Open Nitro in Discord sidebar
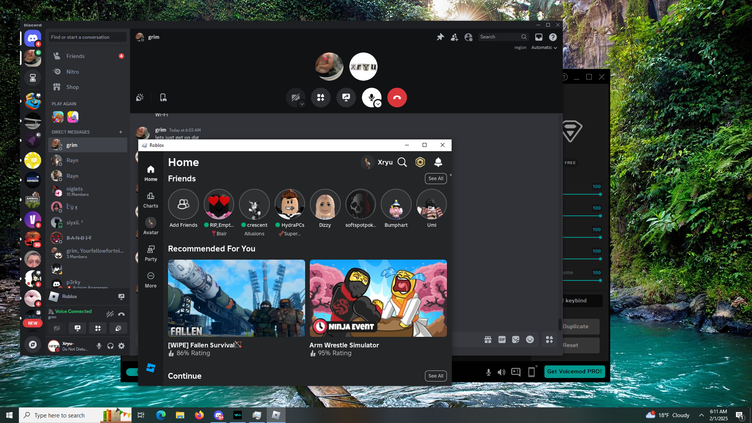 coord(72,72)
